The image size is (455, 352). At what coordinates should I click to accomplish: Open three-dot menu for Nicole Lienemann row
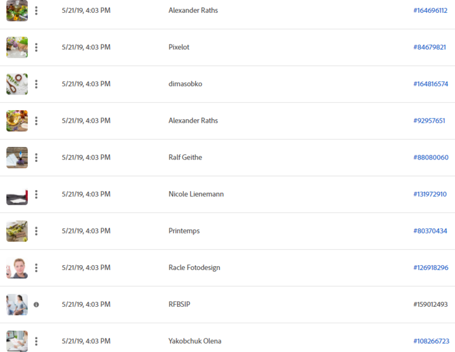pos(36,194)
